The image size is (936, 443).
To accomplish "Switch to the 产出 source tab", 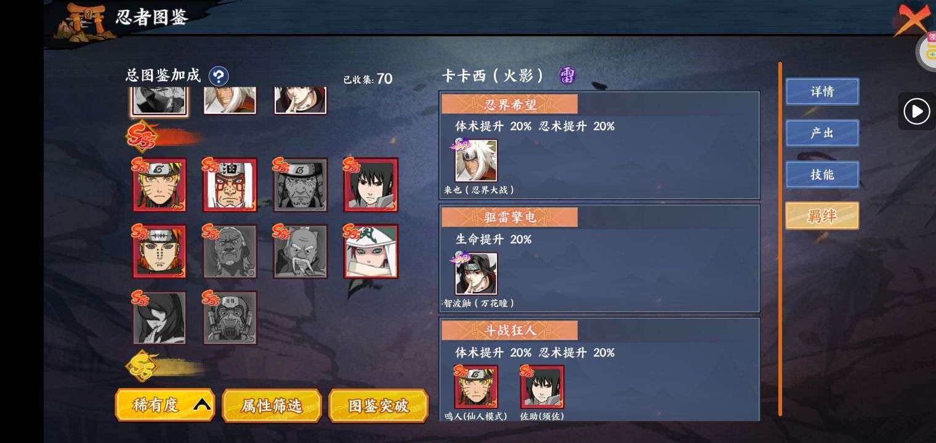I will pyautogui.click(x=822, y=133).
